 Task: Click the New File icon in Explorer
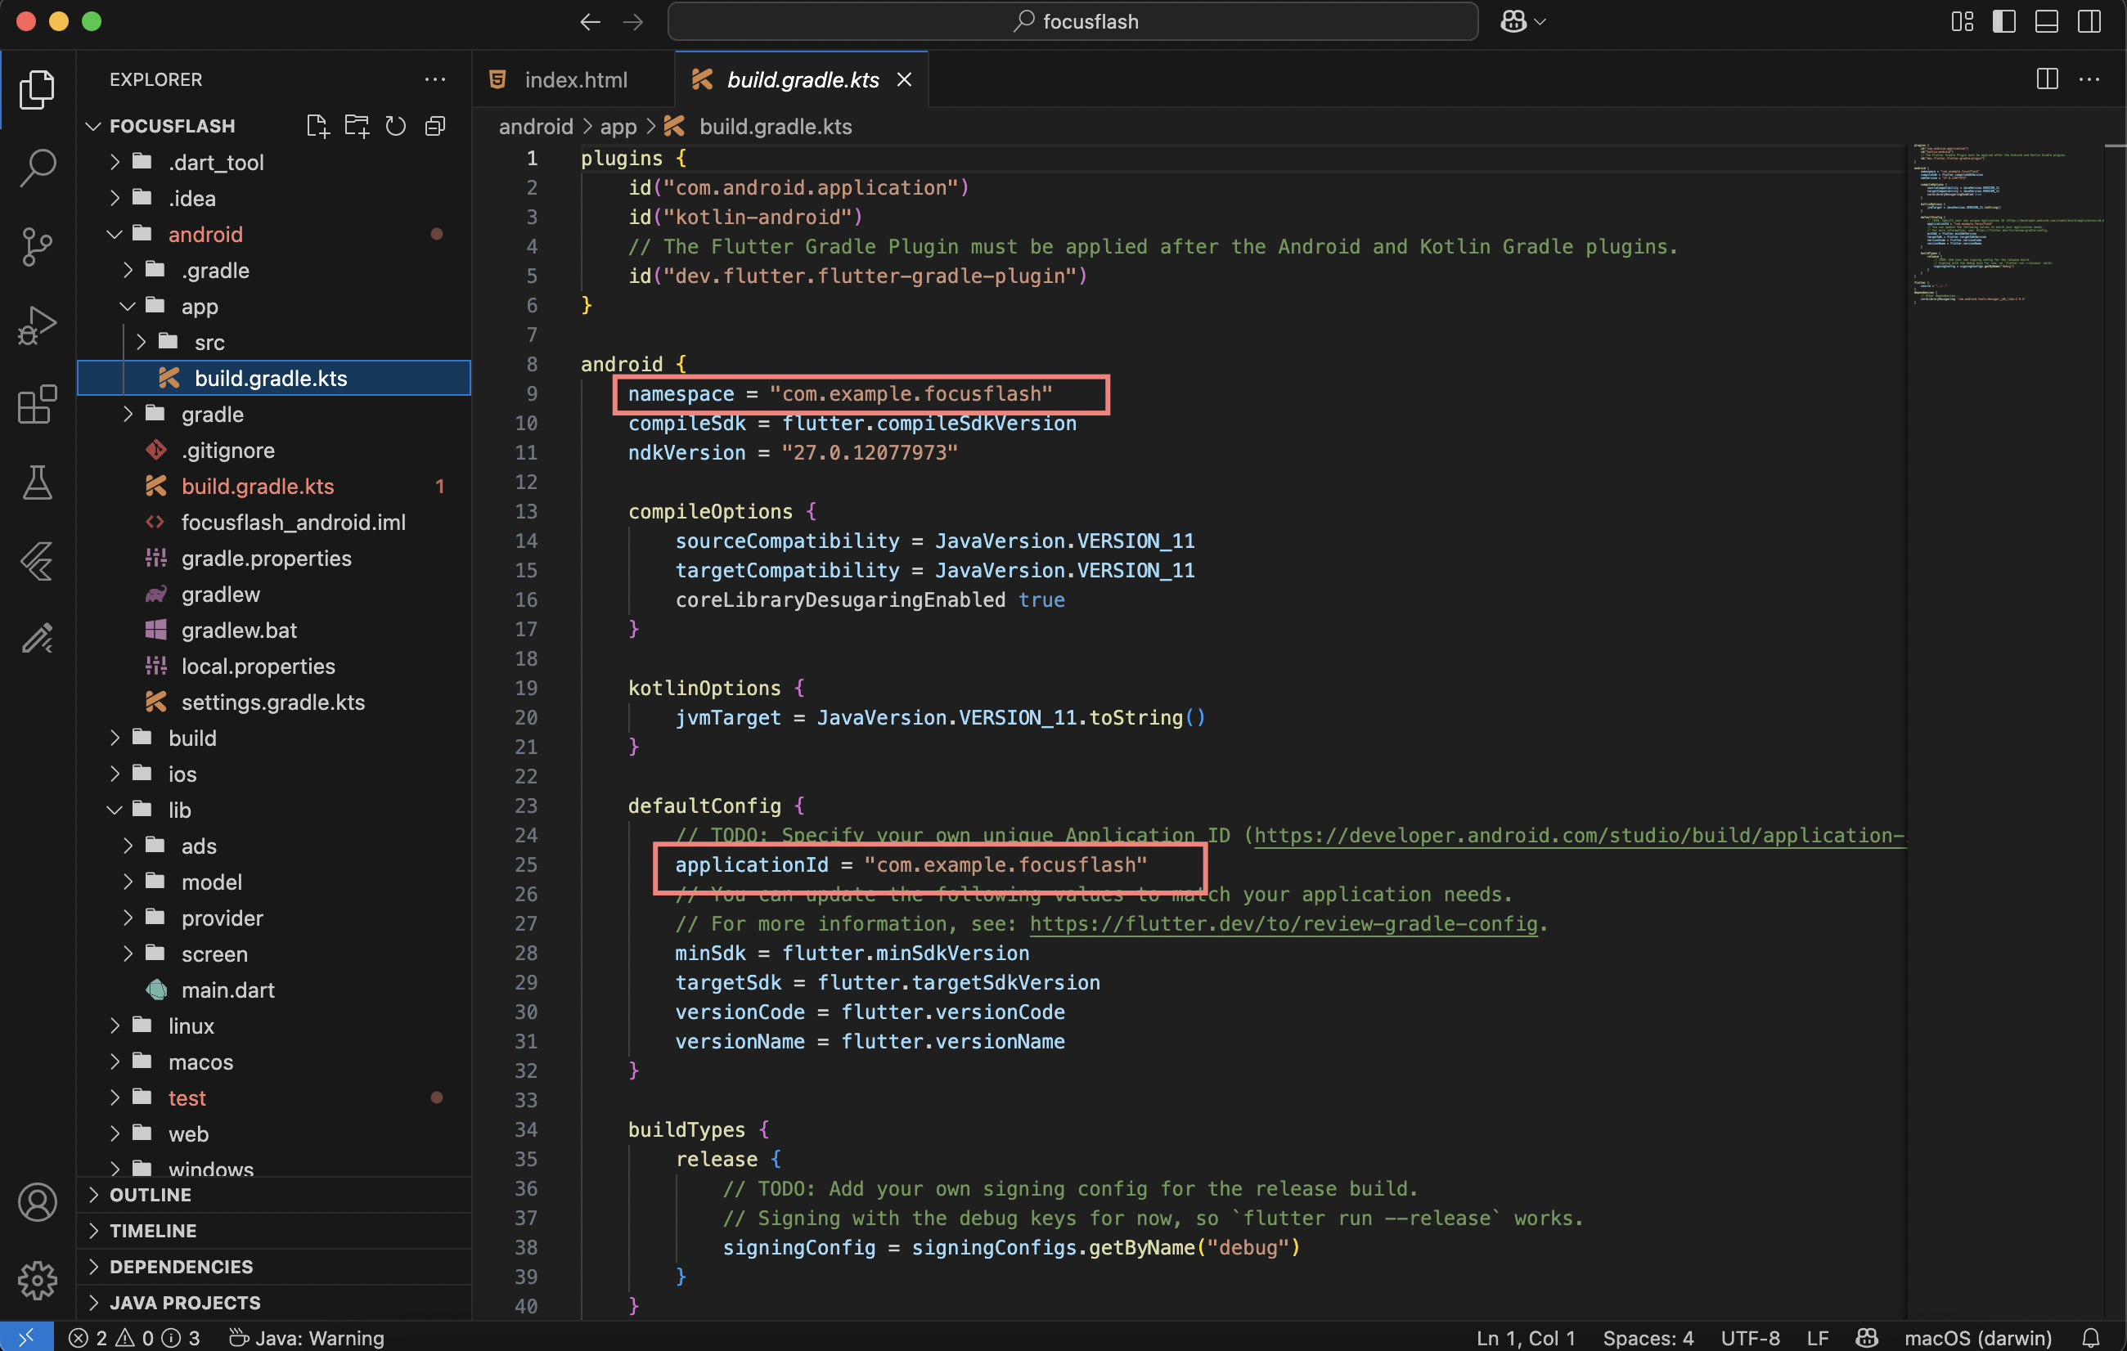317,126
